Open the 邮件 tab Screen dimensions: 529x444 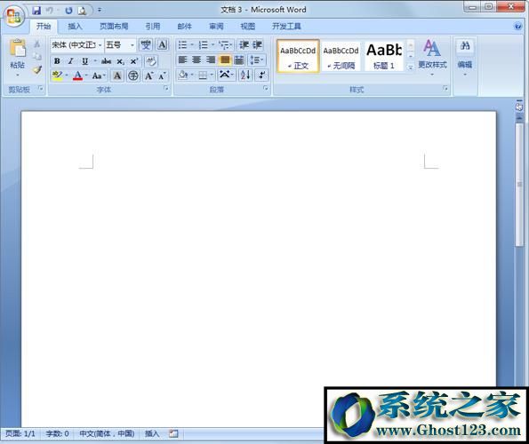(185, 26)
